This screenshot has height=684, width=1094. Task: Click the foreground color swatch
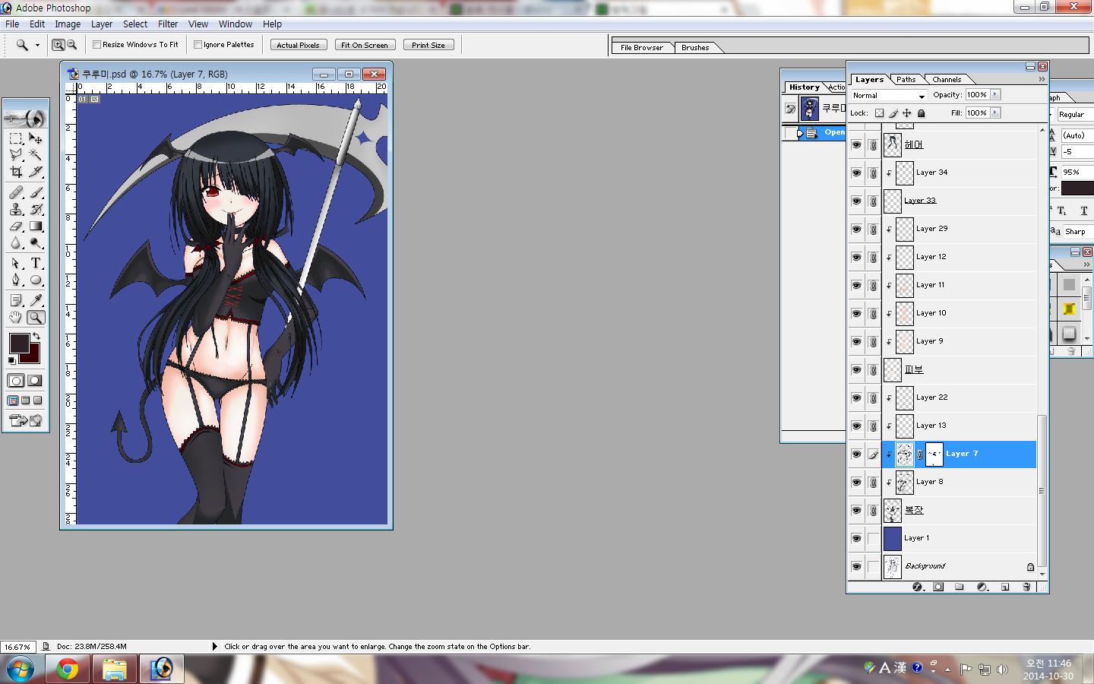point(18,343)
